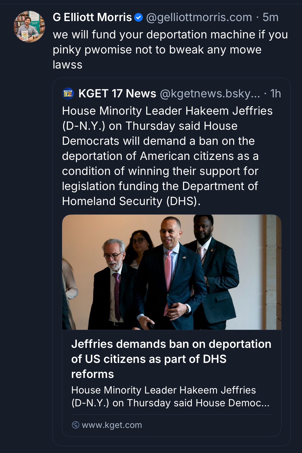Click quoted post text about House Democrats
302x453 pixels.
pos(167,156)
